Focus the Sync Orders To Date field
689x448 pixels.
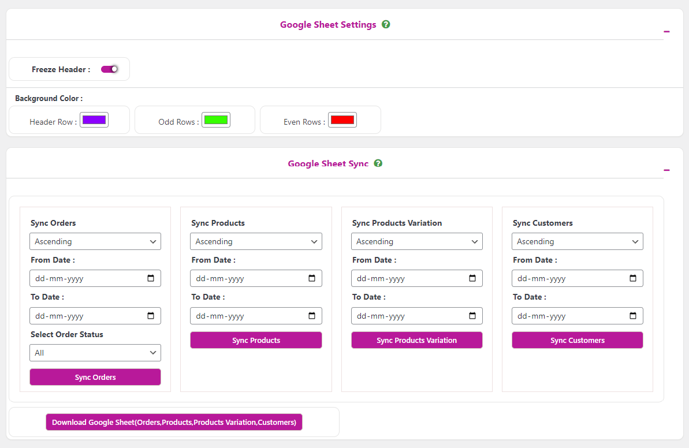coord(95,316)
